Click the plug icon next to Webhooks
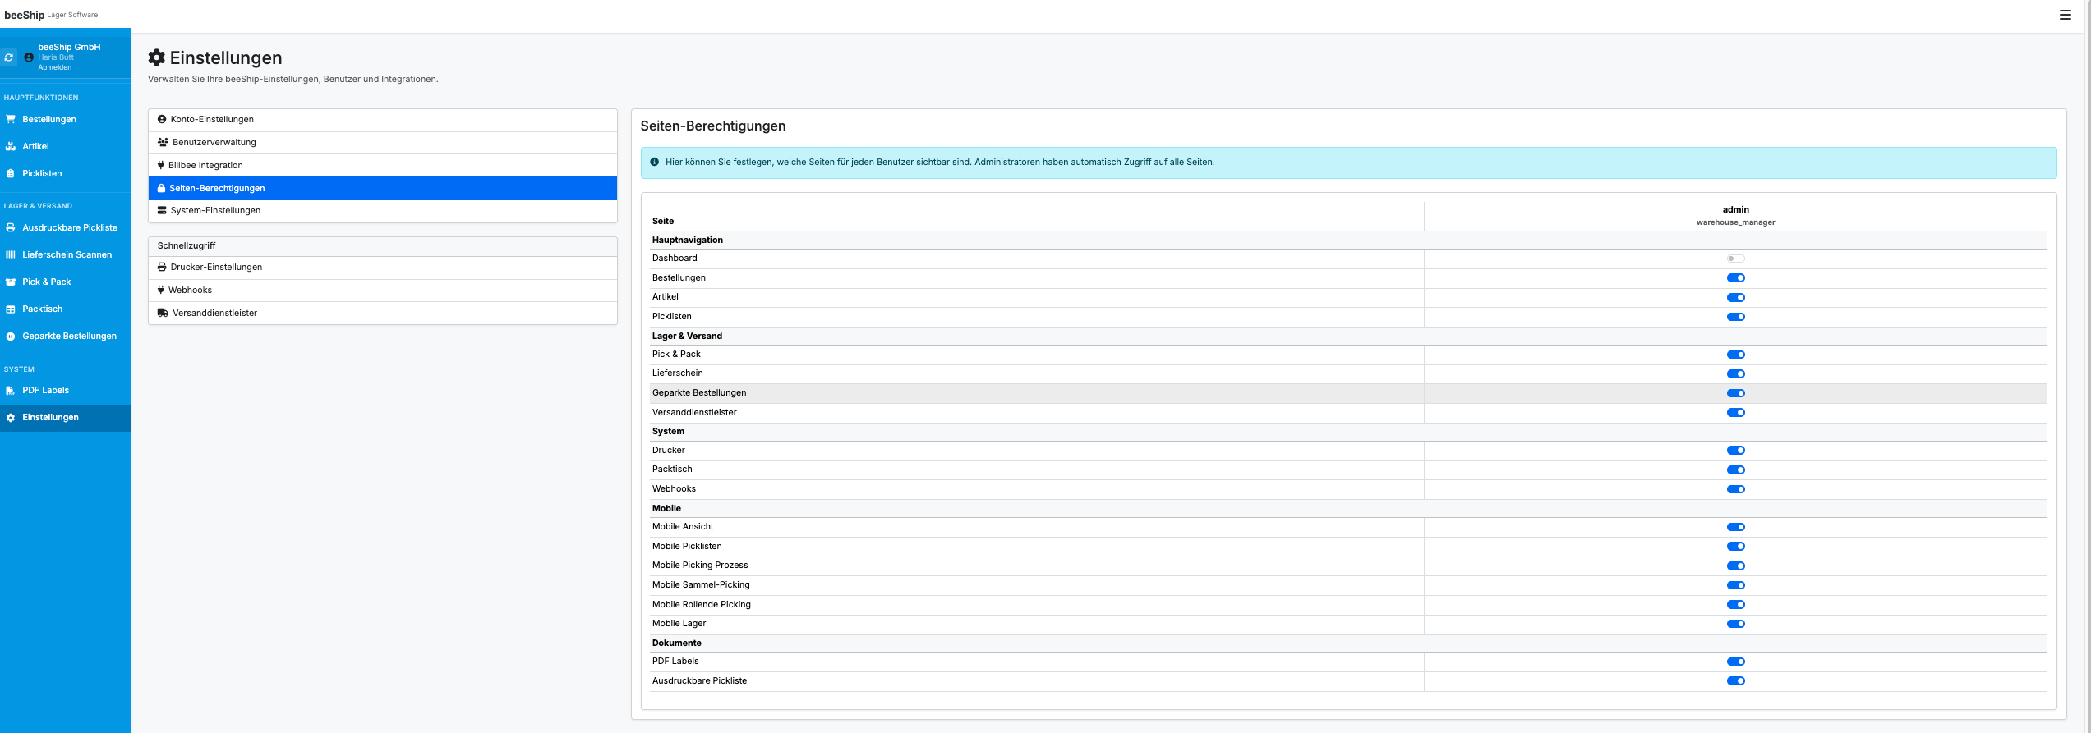The image size is (2091, 733). pos(161,290)
